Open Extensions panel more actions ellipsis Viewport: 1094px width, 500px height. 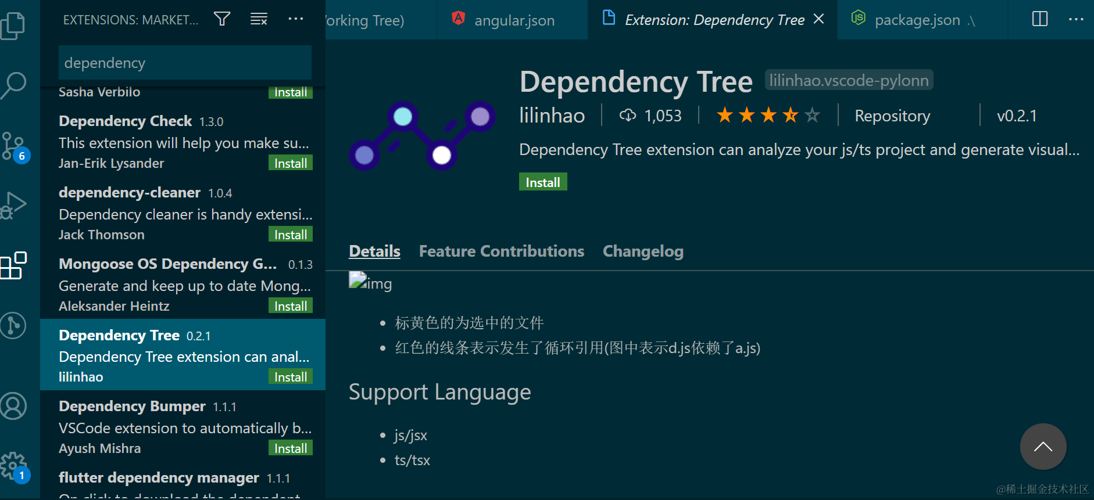coord(296,19)
